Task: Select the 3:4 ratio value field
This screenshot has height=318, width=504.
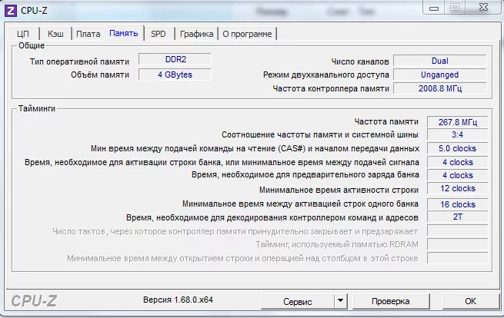Action: pyautogui.click(x=457, y=135)
